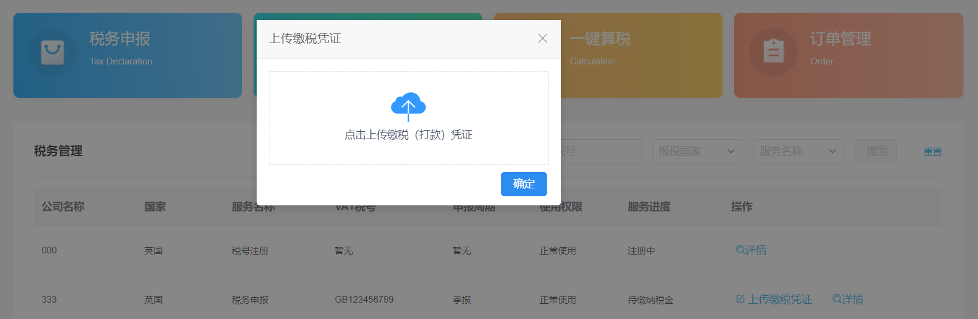Click the VAT number GB123456789
Screen dimensions: 978x319
364,300
